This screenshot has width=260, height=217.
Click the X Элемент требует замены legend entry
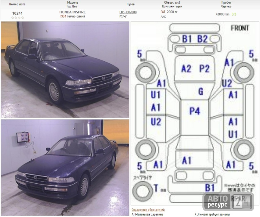pyautogui.click(x=212, y=214)
